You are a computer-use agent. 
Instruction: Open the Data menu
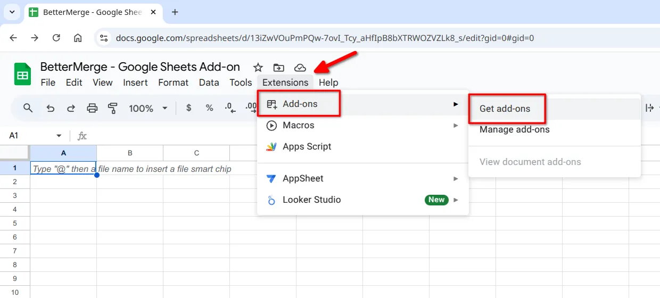[x=209, y=82]
